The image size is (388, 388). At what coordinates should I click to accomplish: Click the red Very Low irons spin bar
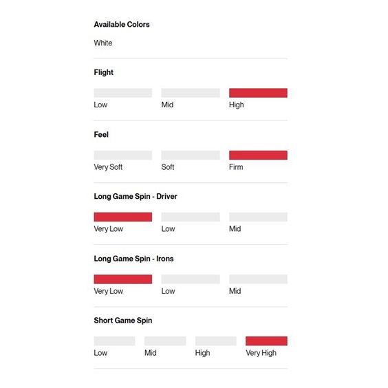pyautogui.click(x=123, y=279)
